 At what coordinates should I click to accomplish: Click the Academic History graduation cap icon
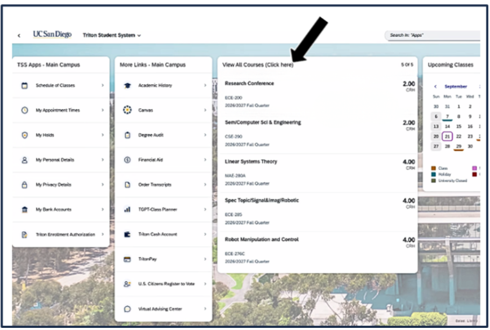(x=127, y=85)
